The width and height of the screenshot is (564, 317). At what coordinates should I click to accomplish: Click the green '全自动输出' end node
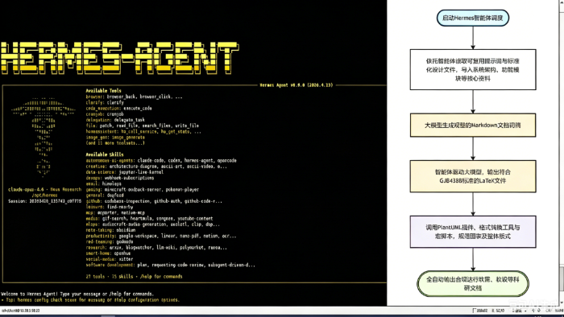click(x=473, y=284)
